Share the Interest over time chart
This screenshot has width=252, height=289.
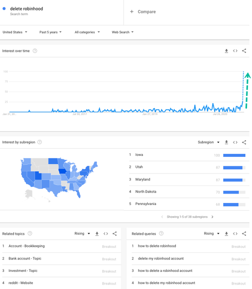coord(244,51)
